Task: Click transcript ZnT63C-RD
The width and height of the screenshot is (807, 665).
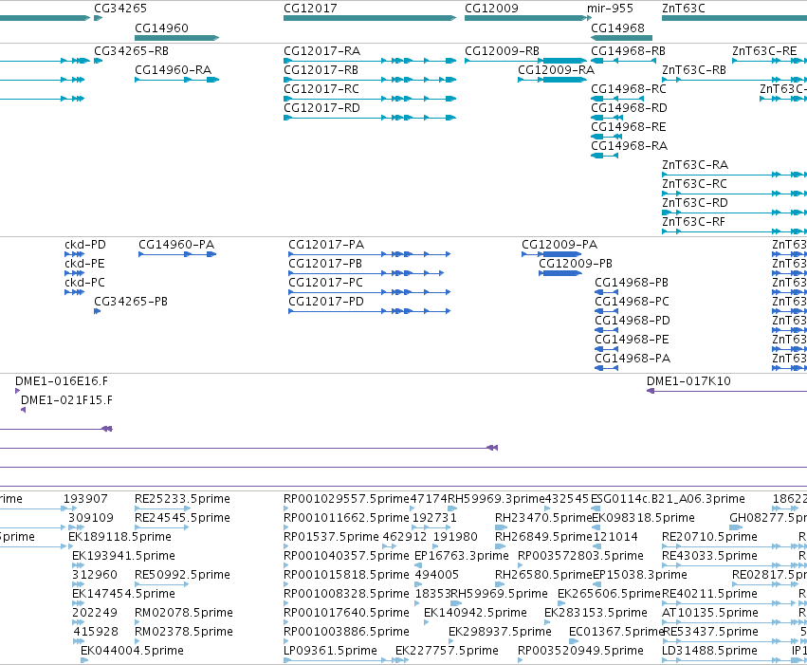Action: tap(695, 203)
